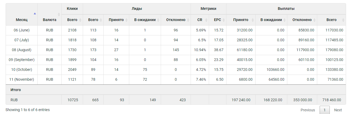Click sort icon next to EPC
The image size is (353, 114).
pos(223,20)
